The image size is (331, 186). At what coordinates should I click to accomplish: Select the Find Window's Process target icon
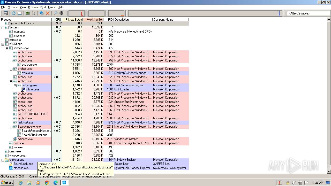click(x=61, y=13)
